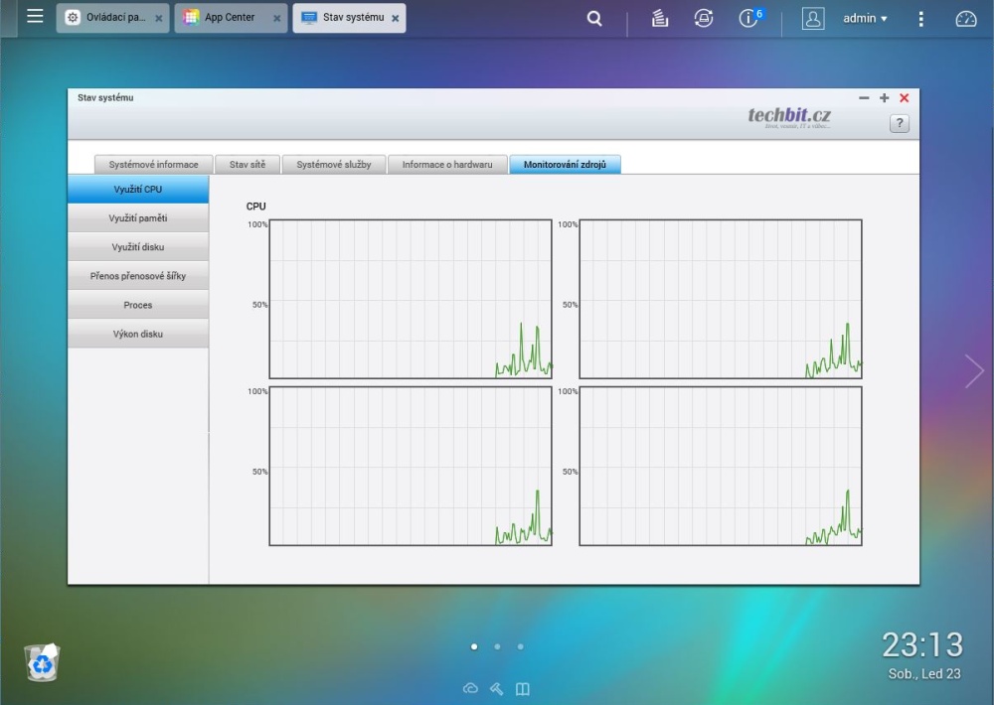Screen dimensions: 994x705
Task: Click the book icon at bottom
Action: 523,689
